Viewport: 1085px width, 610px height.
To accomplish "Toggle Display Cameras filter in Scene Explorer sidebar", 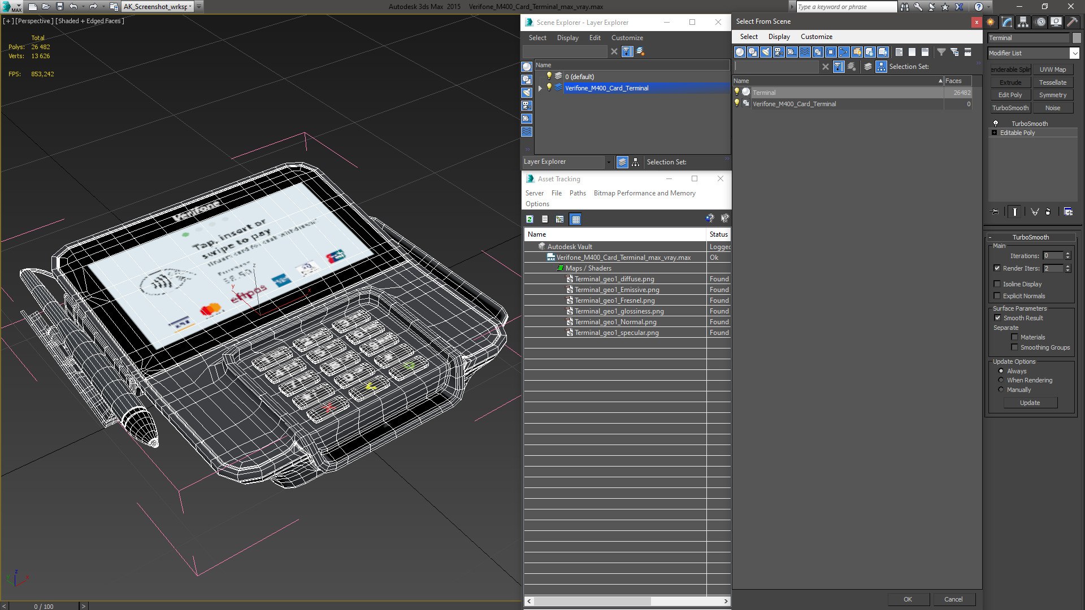I will coord(527,106).
